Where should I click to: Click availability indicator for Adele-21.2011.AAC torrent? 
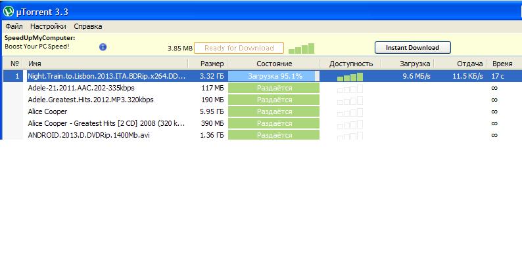click(350, 88)
